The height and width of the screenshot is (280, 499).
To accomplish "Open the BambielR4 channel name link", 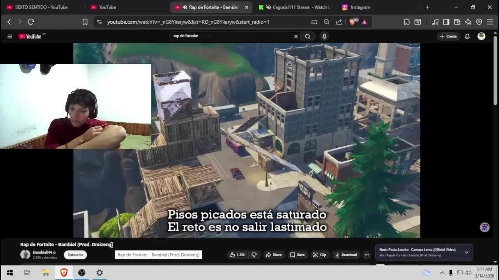I will click(x=42, y=252).
